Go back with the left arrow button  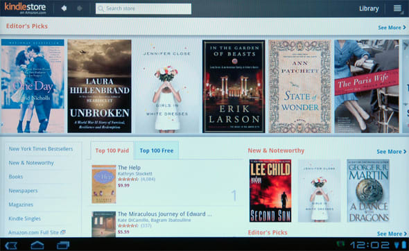[x=64, y=8]
